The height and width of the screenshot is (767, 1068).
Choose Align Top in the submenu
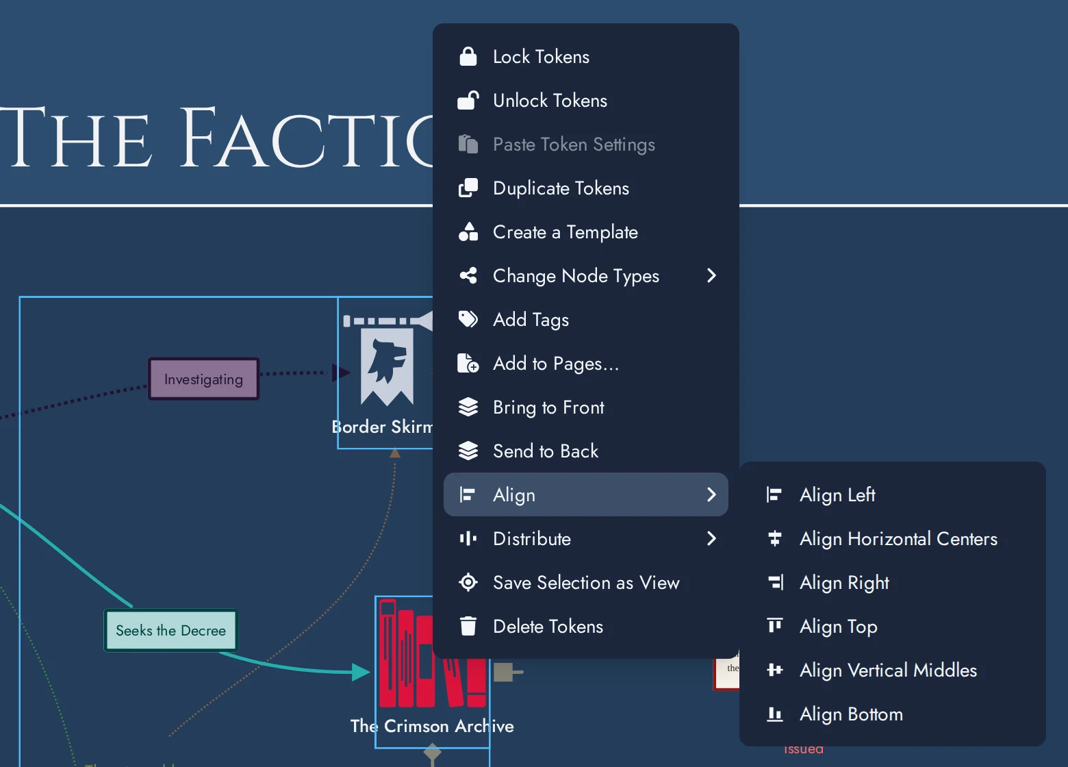893,627
